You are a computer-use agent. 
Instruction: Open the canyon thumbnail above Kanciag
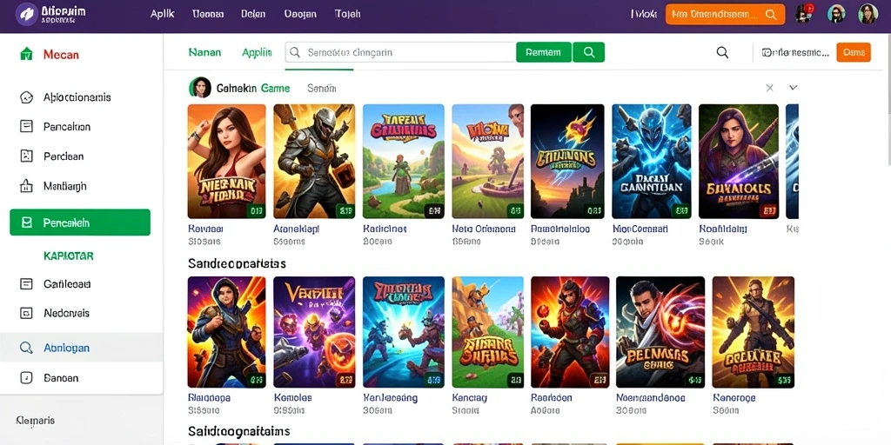tap(487, 332)
